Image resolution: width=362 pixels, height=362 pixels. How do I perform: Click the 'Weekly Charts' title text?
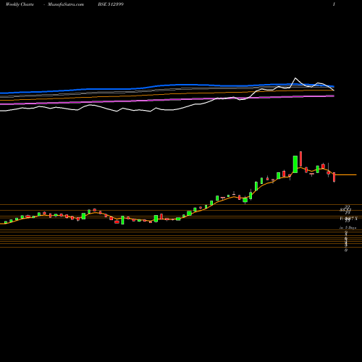(x=20, y=4)
